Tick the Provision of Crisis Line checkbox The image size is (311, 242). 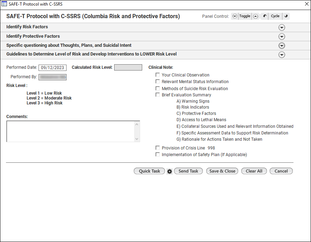[158, 148]
